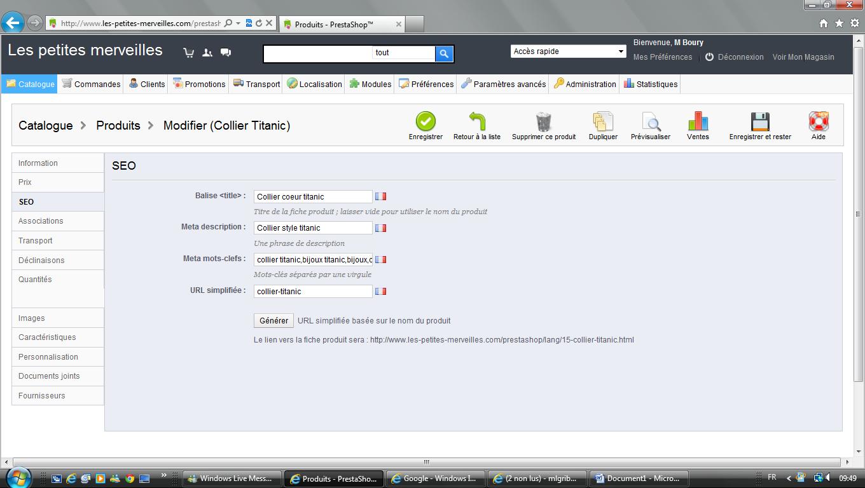
Task: Open the browser tools gear icon
Action: coord(854,24)
